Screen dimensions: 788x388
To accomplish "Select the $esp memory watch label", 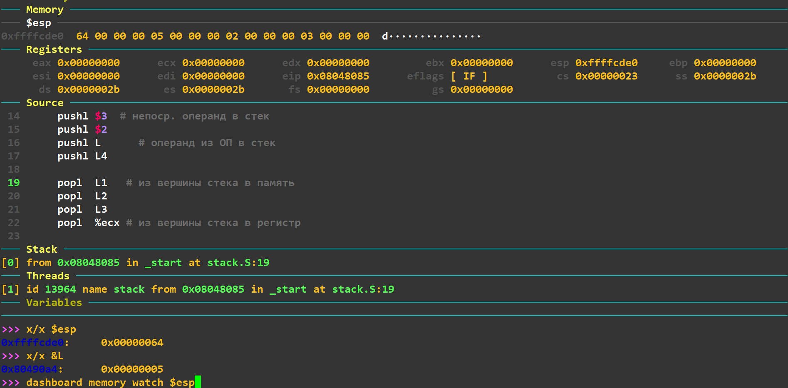I will click(x=38, y=23).
